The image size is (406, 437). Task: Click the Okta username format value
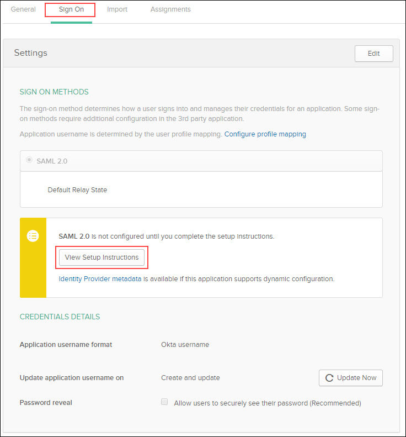[x=185, y=345]
